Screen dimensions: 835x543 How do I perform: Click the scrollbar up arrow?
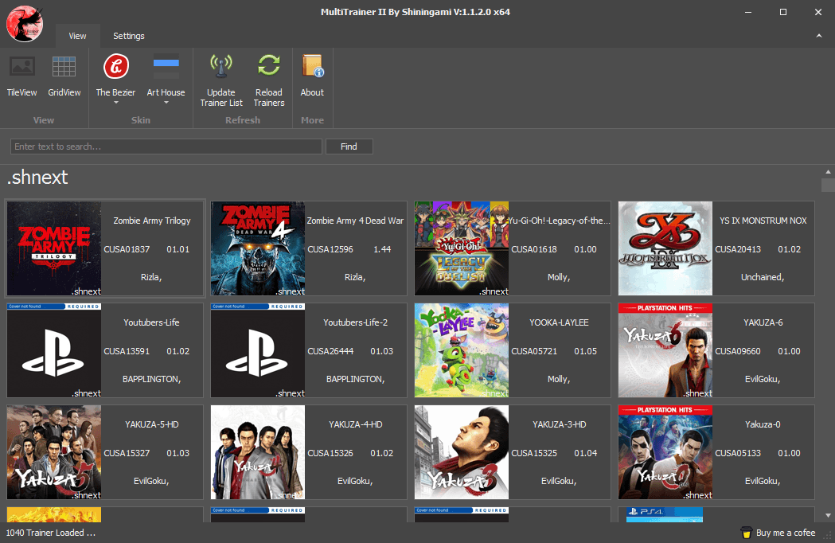point(828,172)
